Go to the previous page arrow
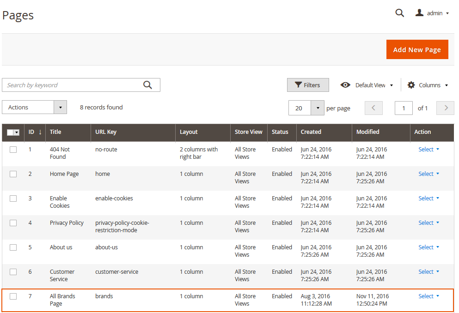Screen dimensions: 459x313 pos(373,108)
